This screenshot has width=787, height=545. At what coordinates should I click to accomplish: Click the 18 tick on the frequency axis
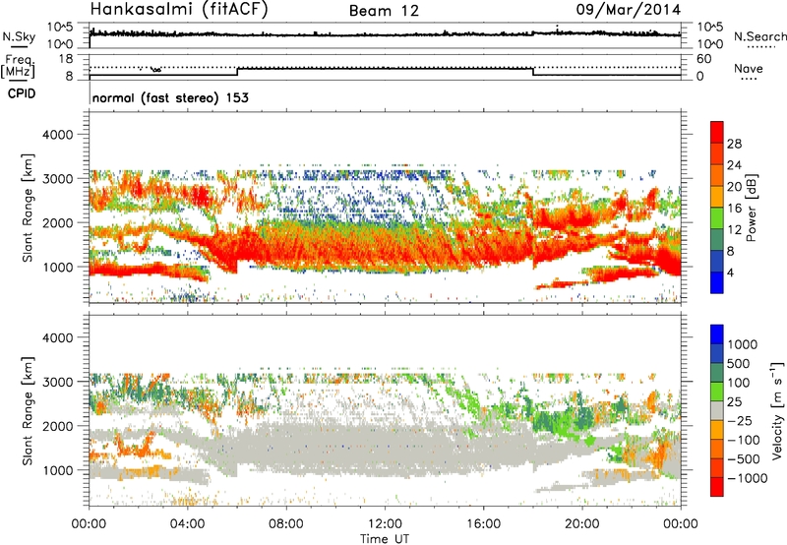[x=66, y=59]
